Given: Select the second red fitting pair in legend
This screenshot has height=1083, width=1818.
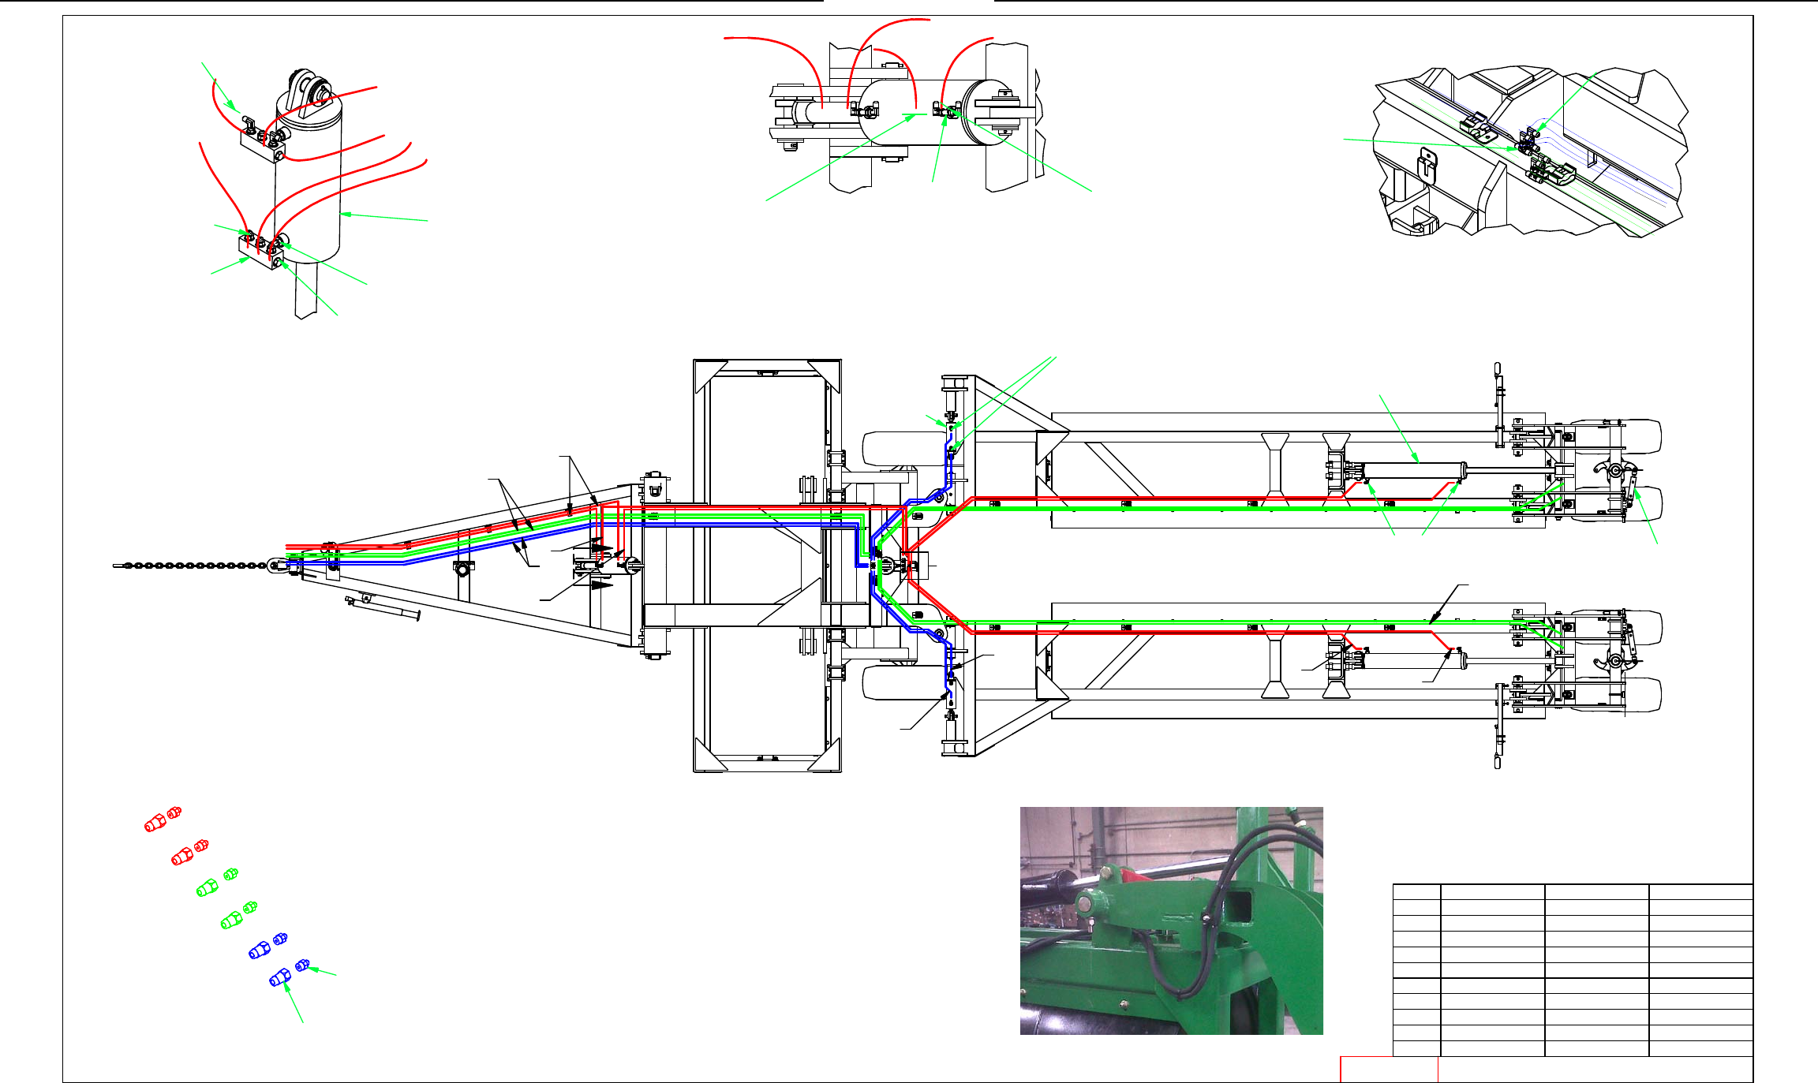Looking at the screenshot, I should (189, 852).
